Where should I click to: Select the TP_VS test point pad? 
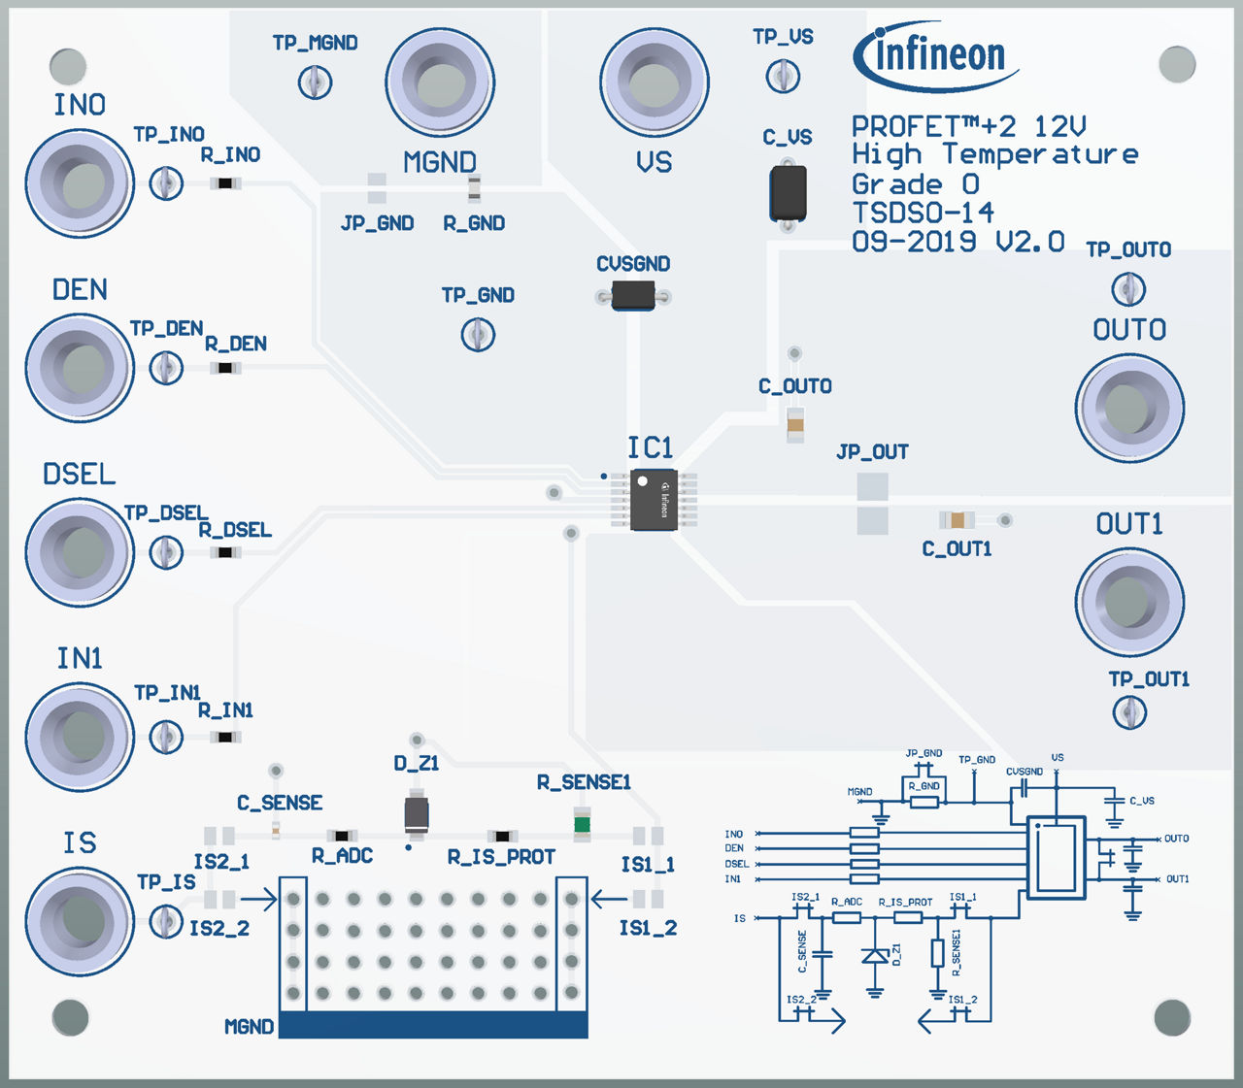(x=784, y=76)
